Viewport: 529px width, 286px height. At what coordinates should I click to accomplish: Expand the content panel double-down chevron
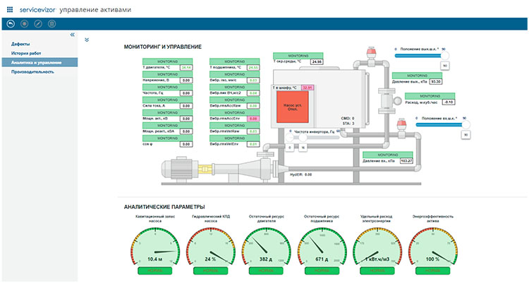pyautogui.click(x=87, y=40)
